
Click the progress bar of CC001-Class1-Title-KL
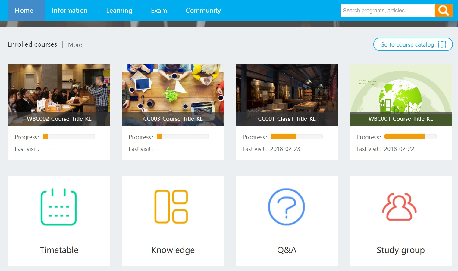coord(296,136)
